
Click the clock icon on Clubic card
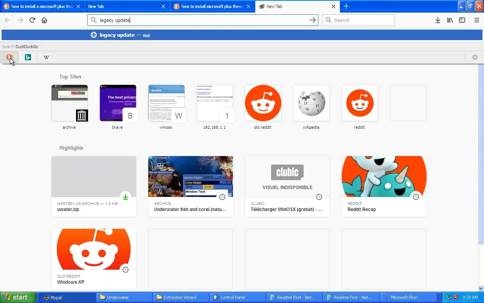tap(319, 197)
